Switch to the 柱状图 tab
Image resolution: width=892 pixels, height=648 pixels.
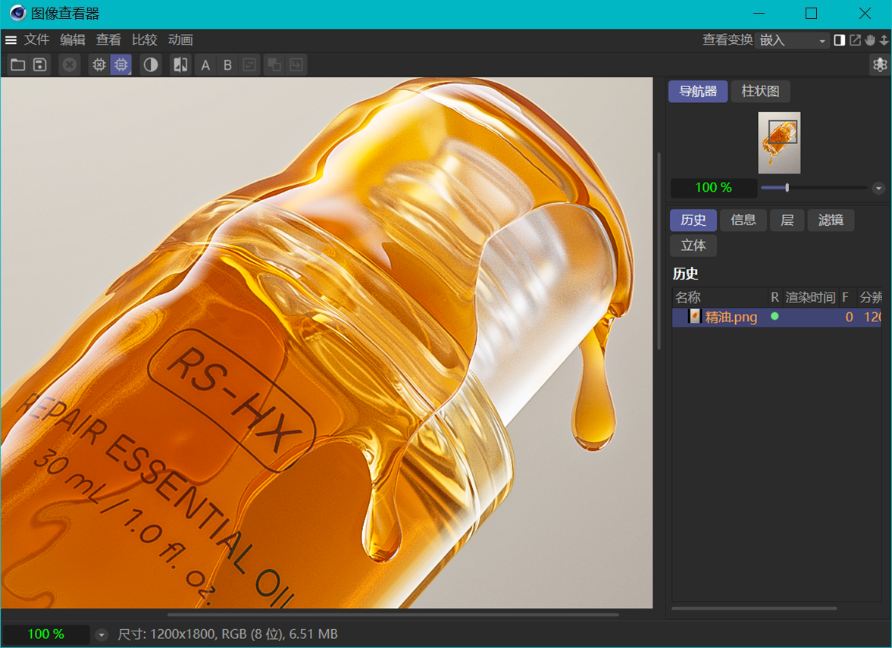pos(760,91)
